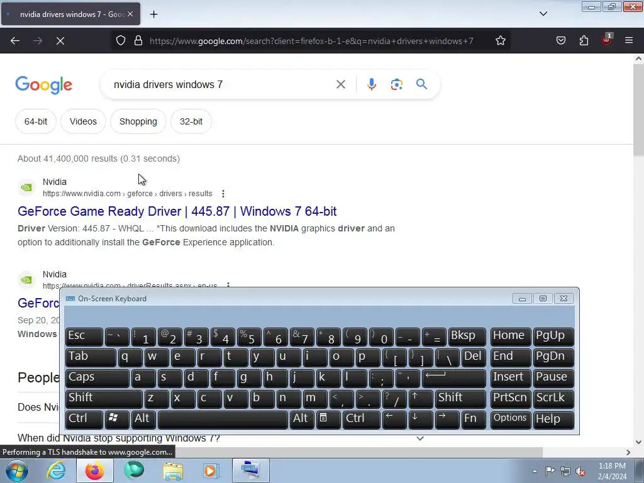644x483 pixels.
Task: Toggle the Fn key on the On-Screen Keyboard
Action: pos(473,419)
